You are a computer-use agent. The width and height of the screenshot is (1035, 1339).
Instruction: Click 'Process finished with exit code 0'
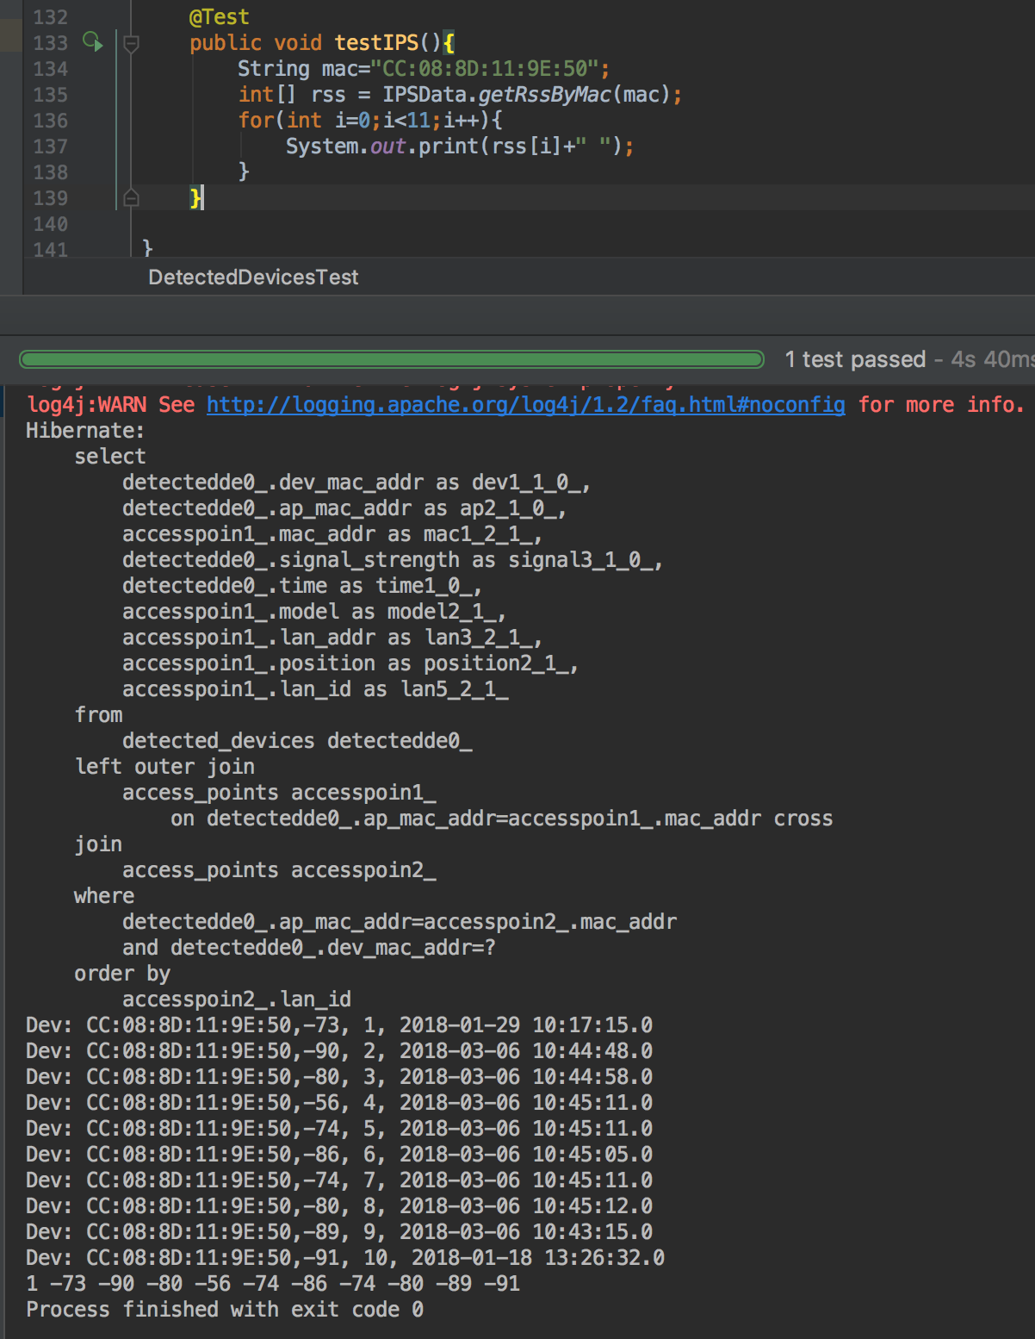click(x=225, y=1309)
